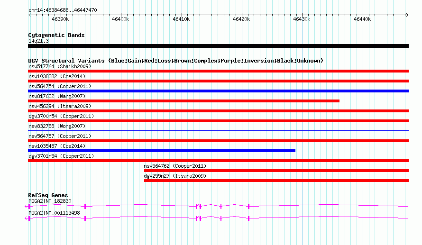Image resolution: width=422 pixels, height=245 pixels.
Task: Click the MDGA2|NM_182830 transcript label
Action: click(50, 201)
